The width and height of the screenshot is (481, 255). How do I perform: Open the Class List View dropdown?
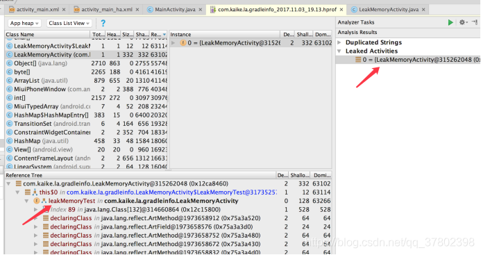[x=69, y=23]
